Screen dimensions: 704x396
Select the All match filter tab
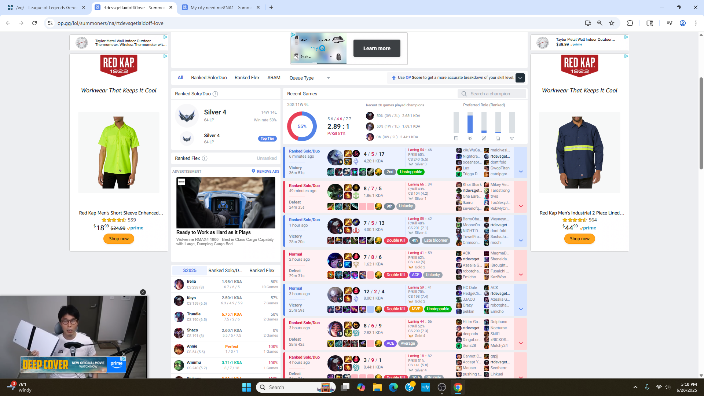point(180,78)
